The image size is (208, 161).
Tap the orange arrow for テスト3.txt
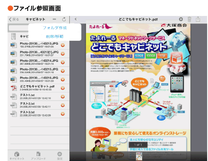tap(63, 114)
